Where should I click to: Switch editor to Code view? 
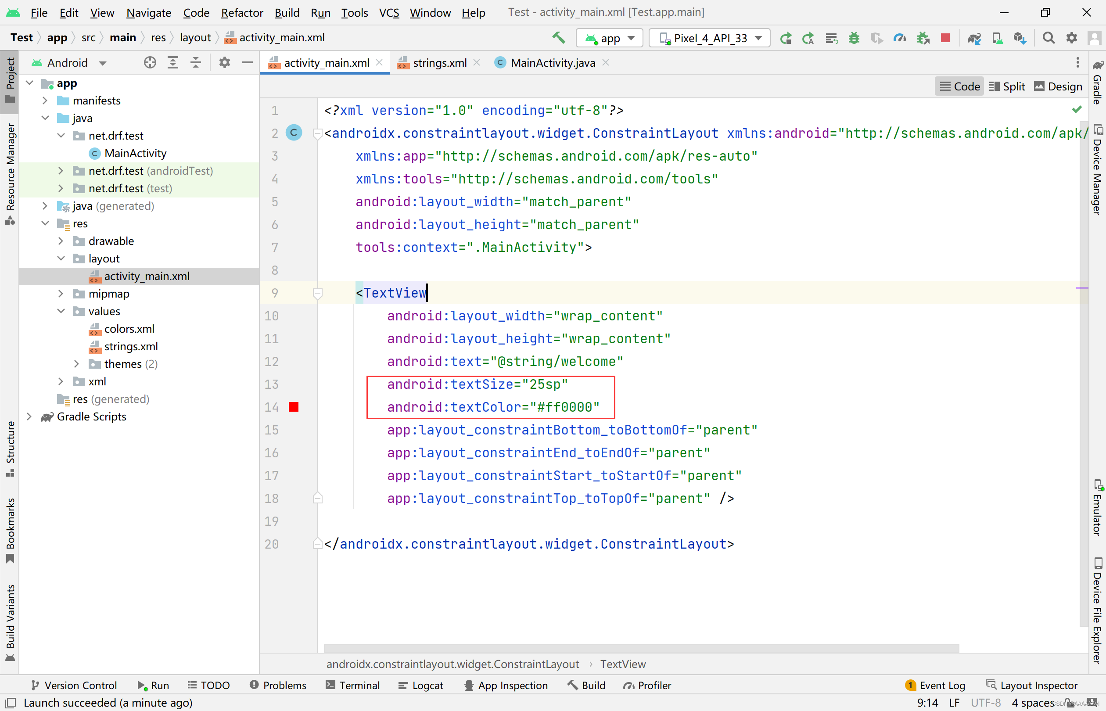click(x=960, y=86)
